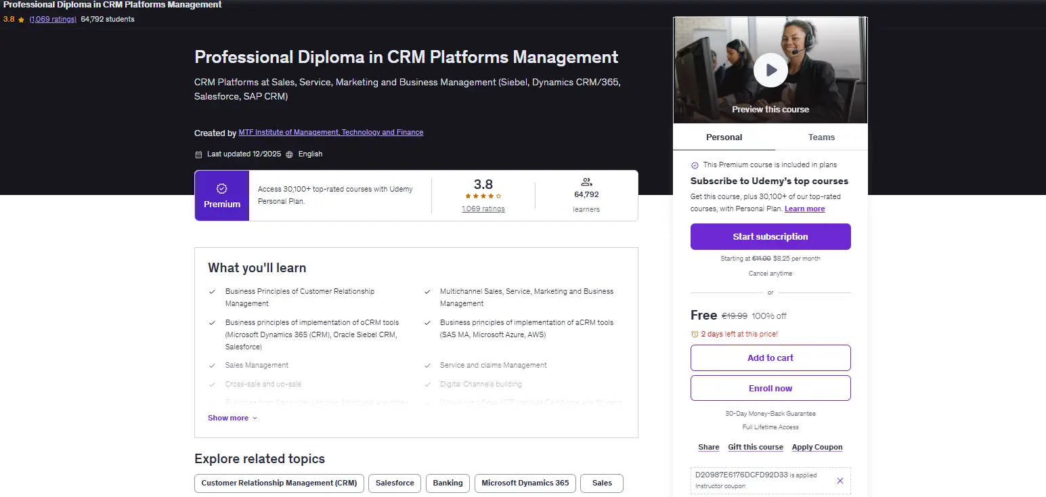Click 'Business Principles of Customer Relationship Management'
1046x497 pixels.
pyautogui.click(x=300, y=297)
